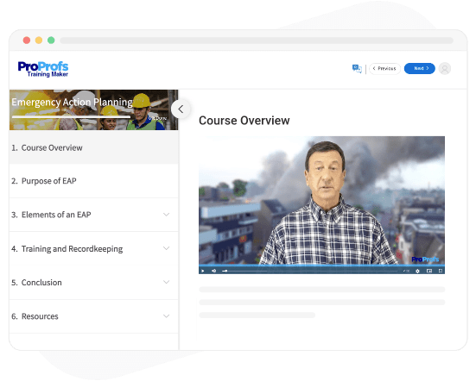
Task: Mute the video volume icon
Action: click(x=213, y=271)
